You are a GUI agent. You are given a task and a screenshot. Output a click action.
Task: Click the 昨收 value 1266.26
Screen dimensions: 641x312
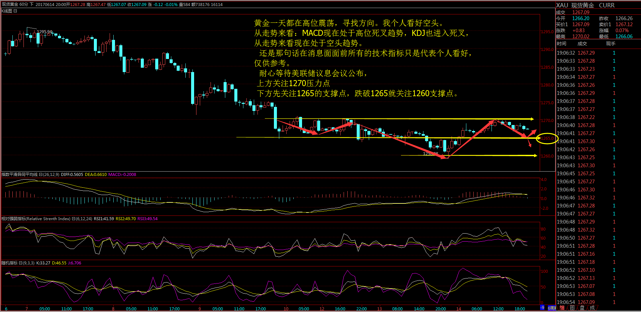[624, 18]
